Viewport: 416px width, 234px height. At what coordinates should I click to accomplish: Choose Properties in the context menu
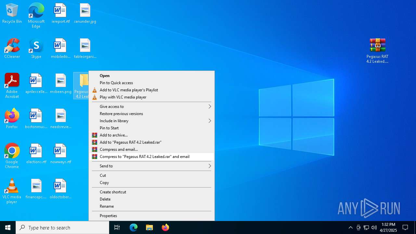(151, 216)
